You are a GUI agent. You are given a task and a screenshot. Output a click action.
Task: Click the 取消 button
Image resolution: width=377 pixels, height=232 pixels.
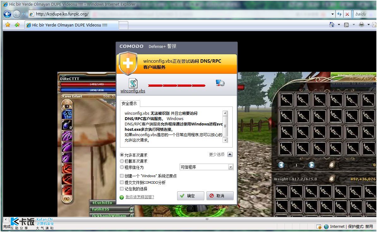[x=220, y=196]
